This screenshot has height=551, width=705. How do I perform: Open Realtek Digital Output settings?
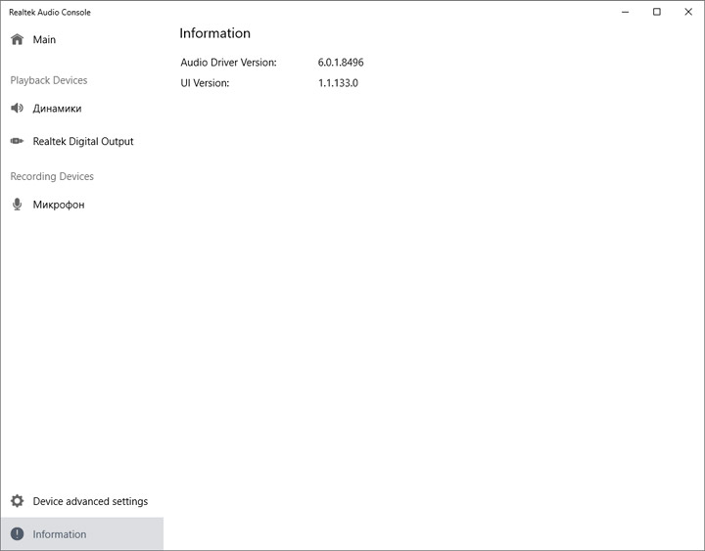[82, 141]
